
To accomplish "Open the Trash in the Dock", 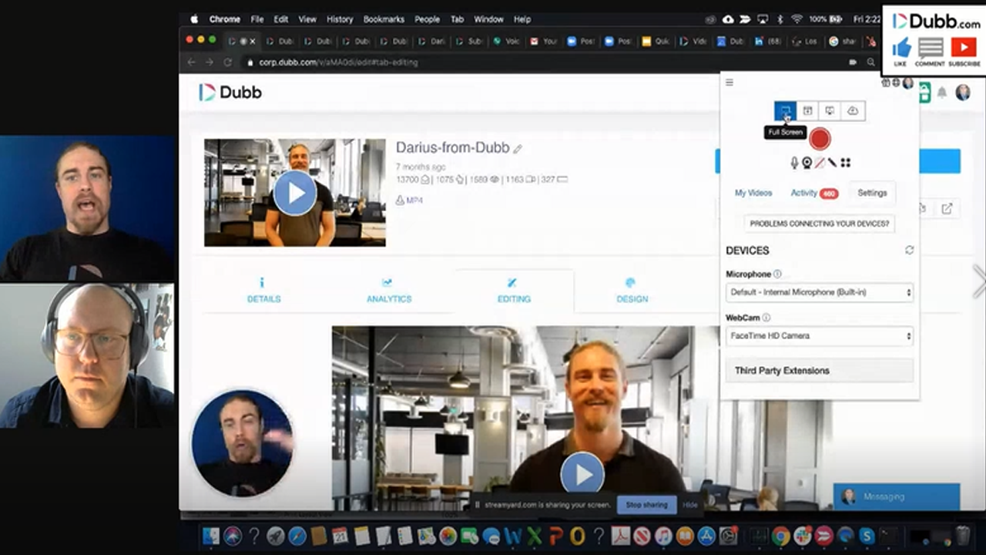I will coord(963,536).
